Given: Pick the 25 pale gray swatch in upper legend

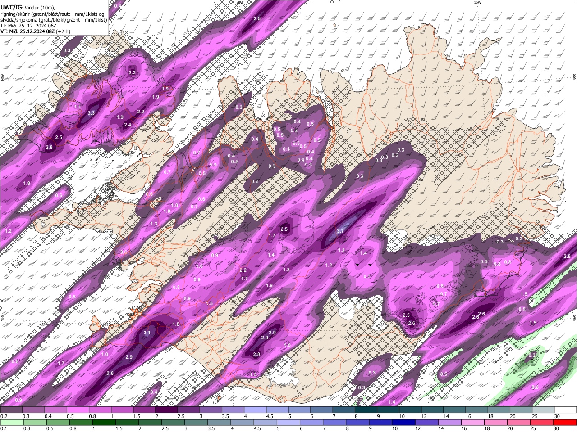Looking at the screenshot, I should tap(543, 410).
